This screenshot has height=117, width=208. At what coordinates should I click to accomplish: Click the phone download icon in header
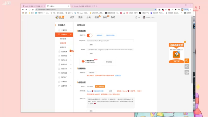pyautogui.click(x=136, y=17)
